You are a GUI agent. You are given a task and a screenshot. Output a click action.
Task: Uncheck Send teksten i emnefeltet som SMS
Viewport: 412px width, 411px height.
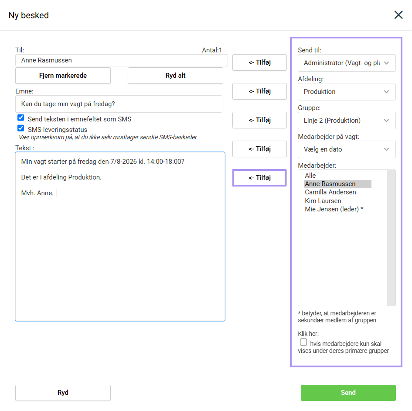(x=21, y=117)
